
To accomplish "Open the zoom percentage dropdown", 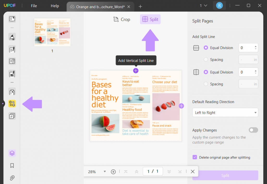I will [105, 171].
